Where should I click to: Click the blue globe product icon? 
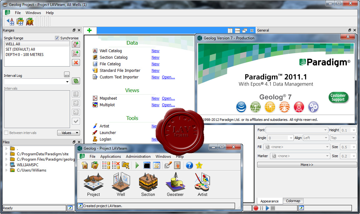pos(241,107)
